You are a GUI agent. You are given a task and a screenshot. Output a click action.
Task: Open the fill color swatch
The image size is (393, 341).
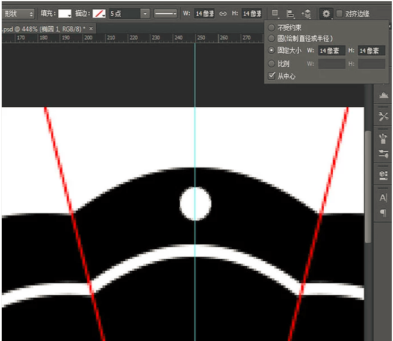pos(64,13)
